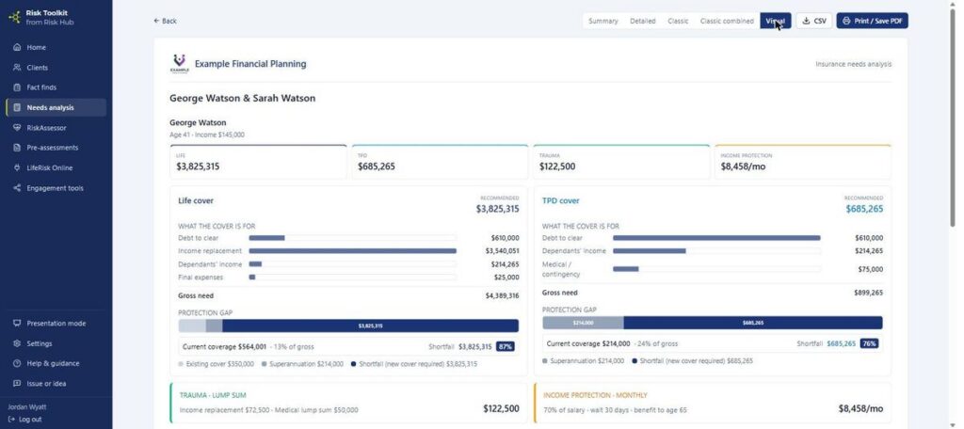
Task: Click Life cover Income replacement bar
Action: [352, 251]
